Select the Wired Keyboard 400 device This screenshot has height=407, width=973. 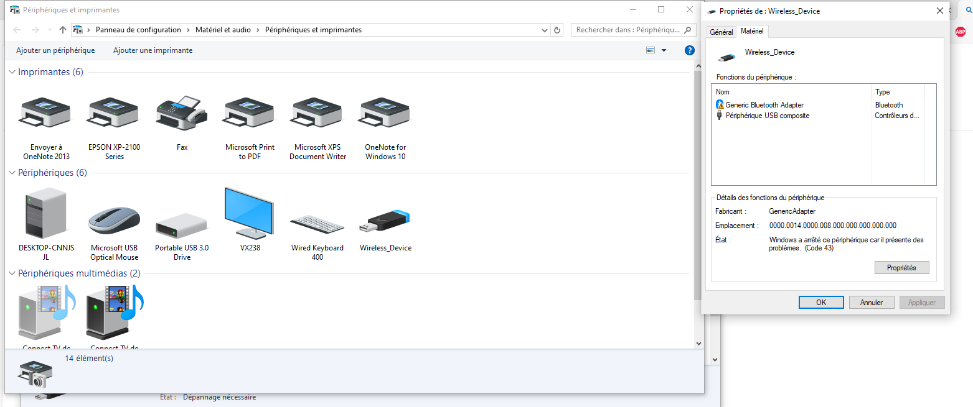click(x=317, y=224)
